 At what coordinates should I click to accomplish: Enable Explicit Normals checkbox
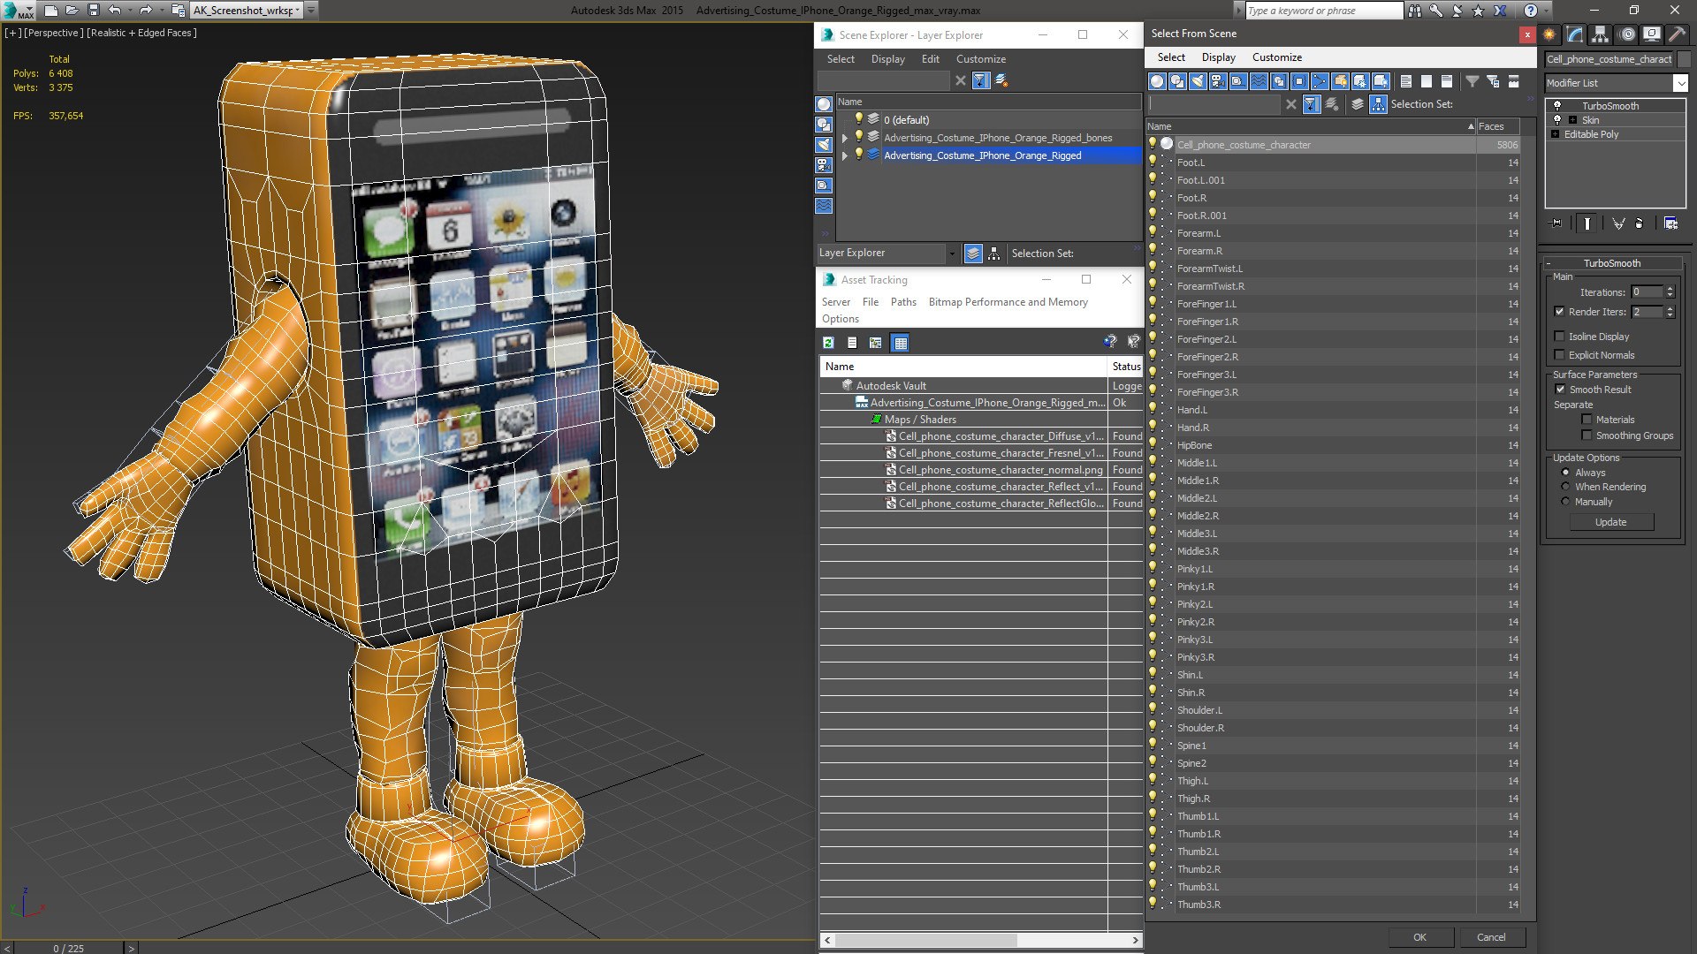point(1559,355)
